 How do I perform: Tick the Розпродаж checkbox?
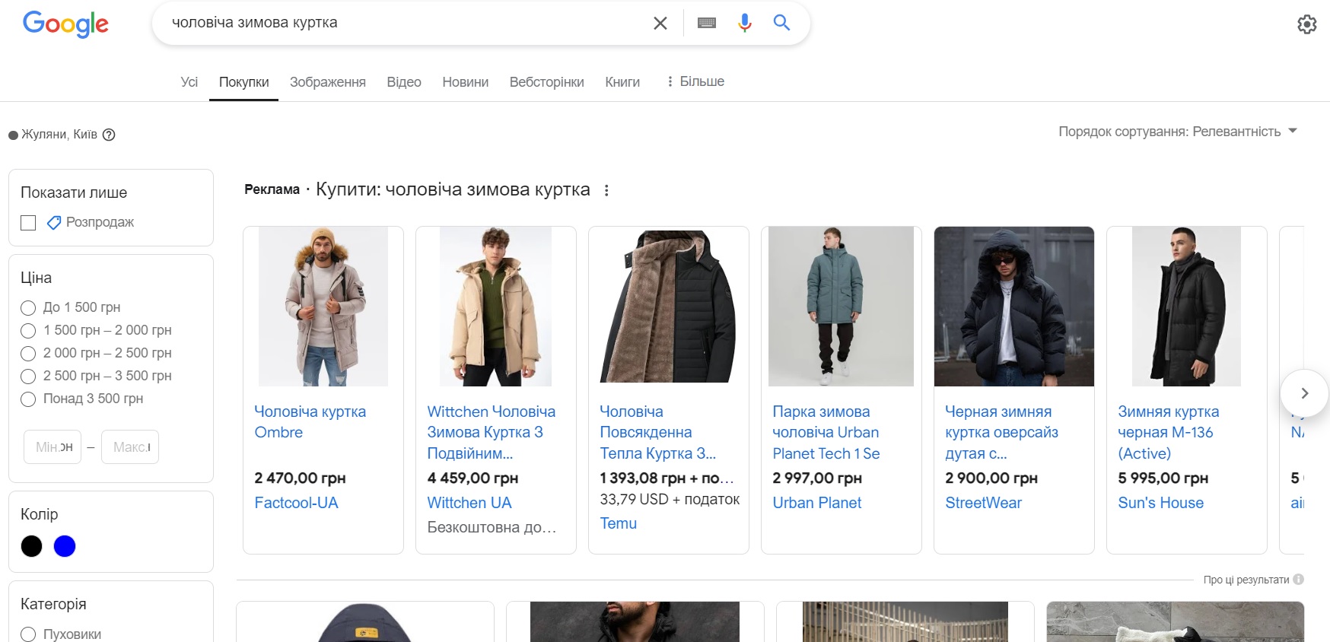tap(28, 223)
